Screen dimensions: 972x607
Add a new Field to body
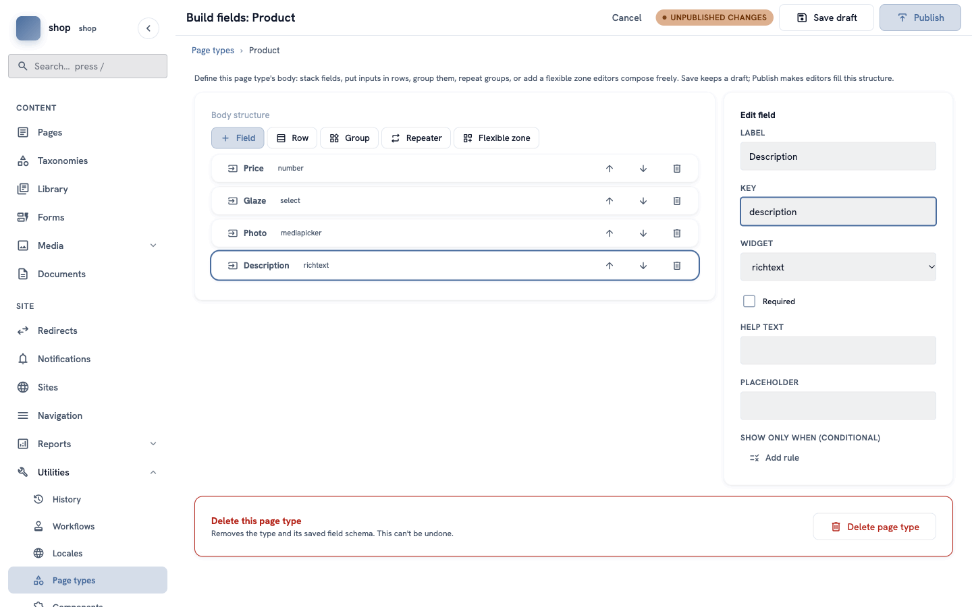(x=238, y=138)
